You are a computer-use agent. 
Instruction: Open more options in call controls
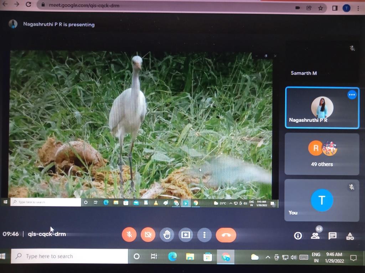tap(204, 235)
